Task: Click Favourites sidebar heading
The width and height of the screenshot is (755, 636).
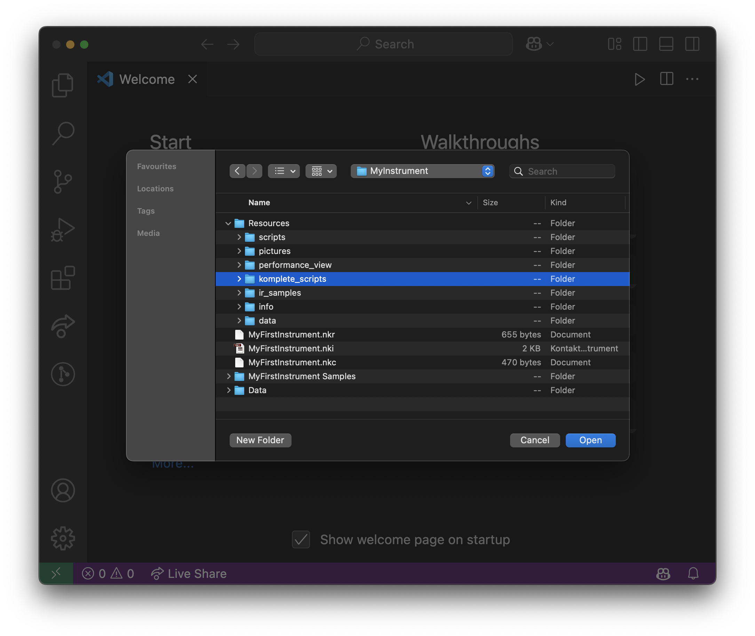Action: 157,166
